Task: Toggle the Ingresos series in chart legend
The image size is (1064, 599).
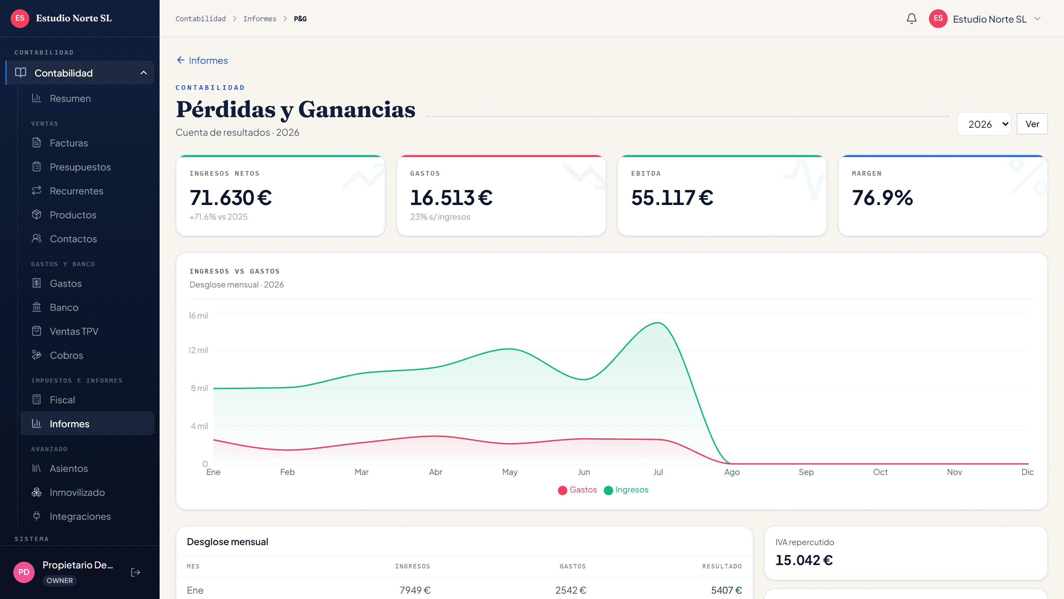Action: click(626, 490)
